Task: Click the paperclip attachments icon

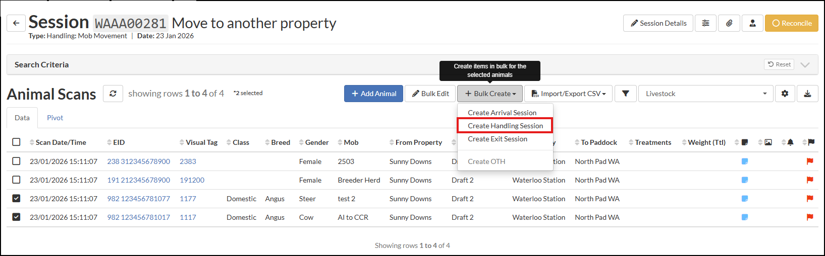Action: [729, 23]
